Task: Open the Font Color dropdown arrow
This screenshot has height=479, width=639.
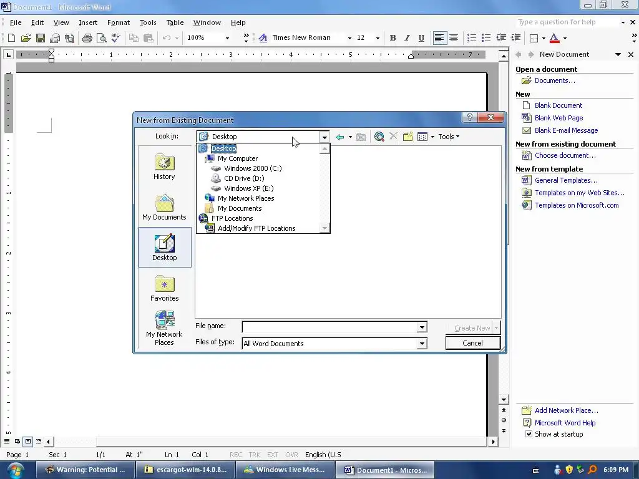Action: coord(565,38)
